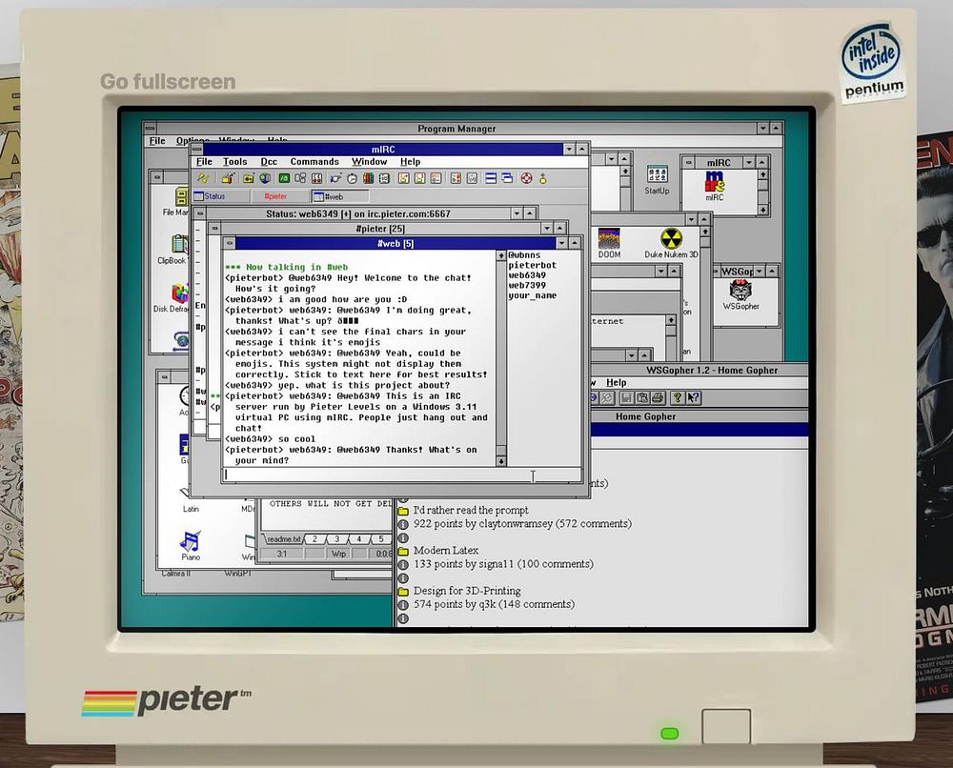Viewport: 953px width, 768px height.
Task: Open the 'Modern Latex' gopher entry
Action: (x=445, y=551)
